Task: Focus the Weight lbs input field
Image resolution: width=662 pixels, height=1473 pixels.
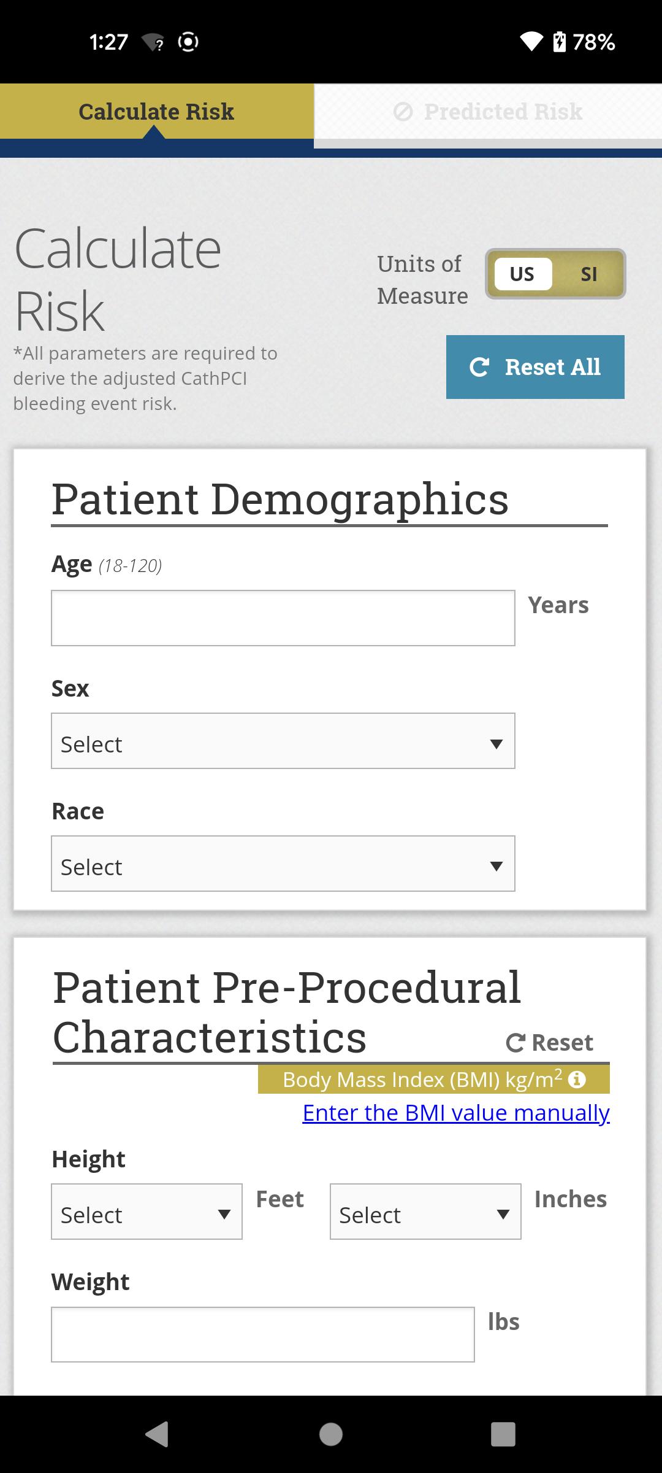Action: [x=263, y=1334]
